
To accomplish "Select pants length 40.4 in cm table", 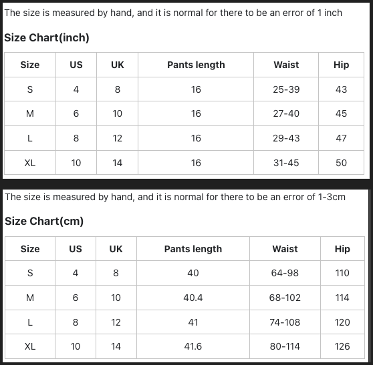I will [x=193, y=298].
